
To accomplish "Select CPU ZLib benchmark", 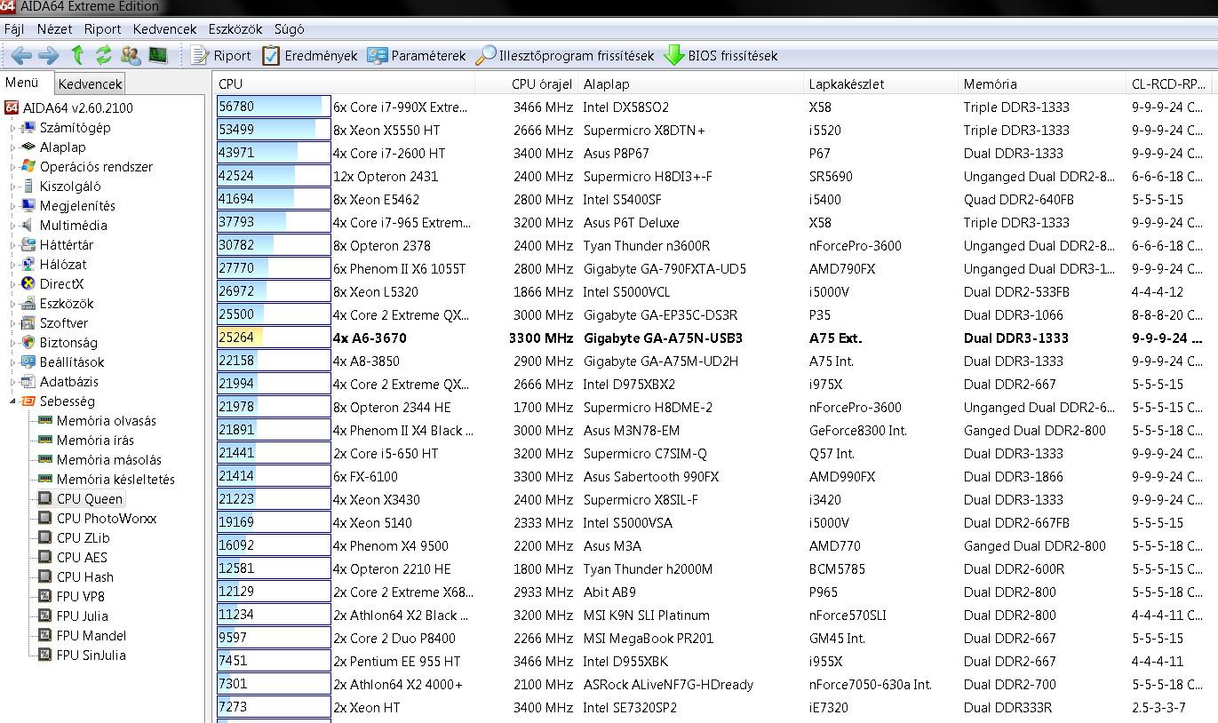I will point(84,538).
